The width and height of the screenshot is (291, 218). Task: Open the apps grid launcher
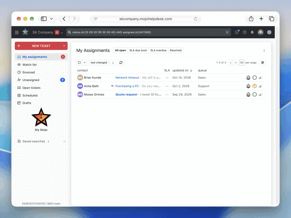click(237, 32)
